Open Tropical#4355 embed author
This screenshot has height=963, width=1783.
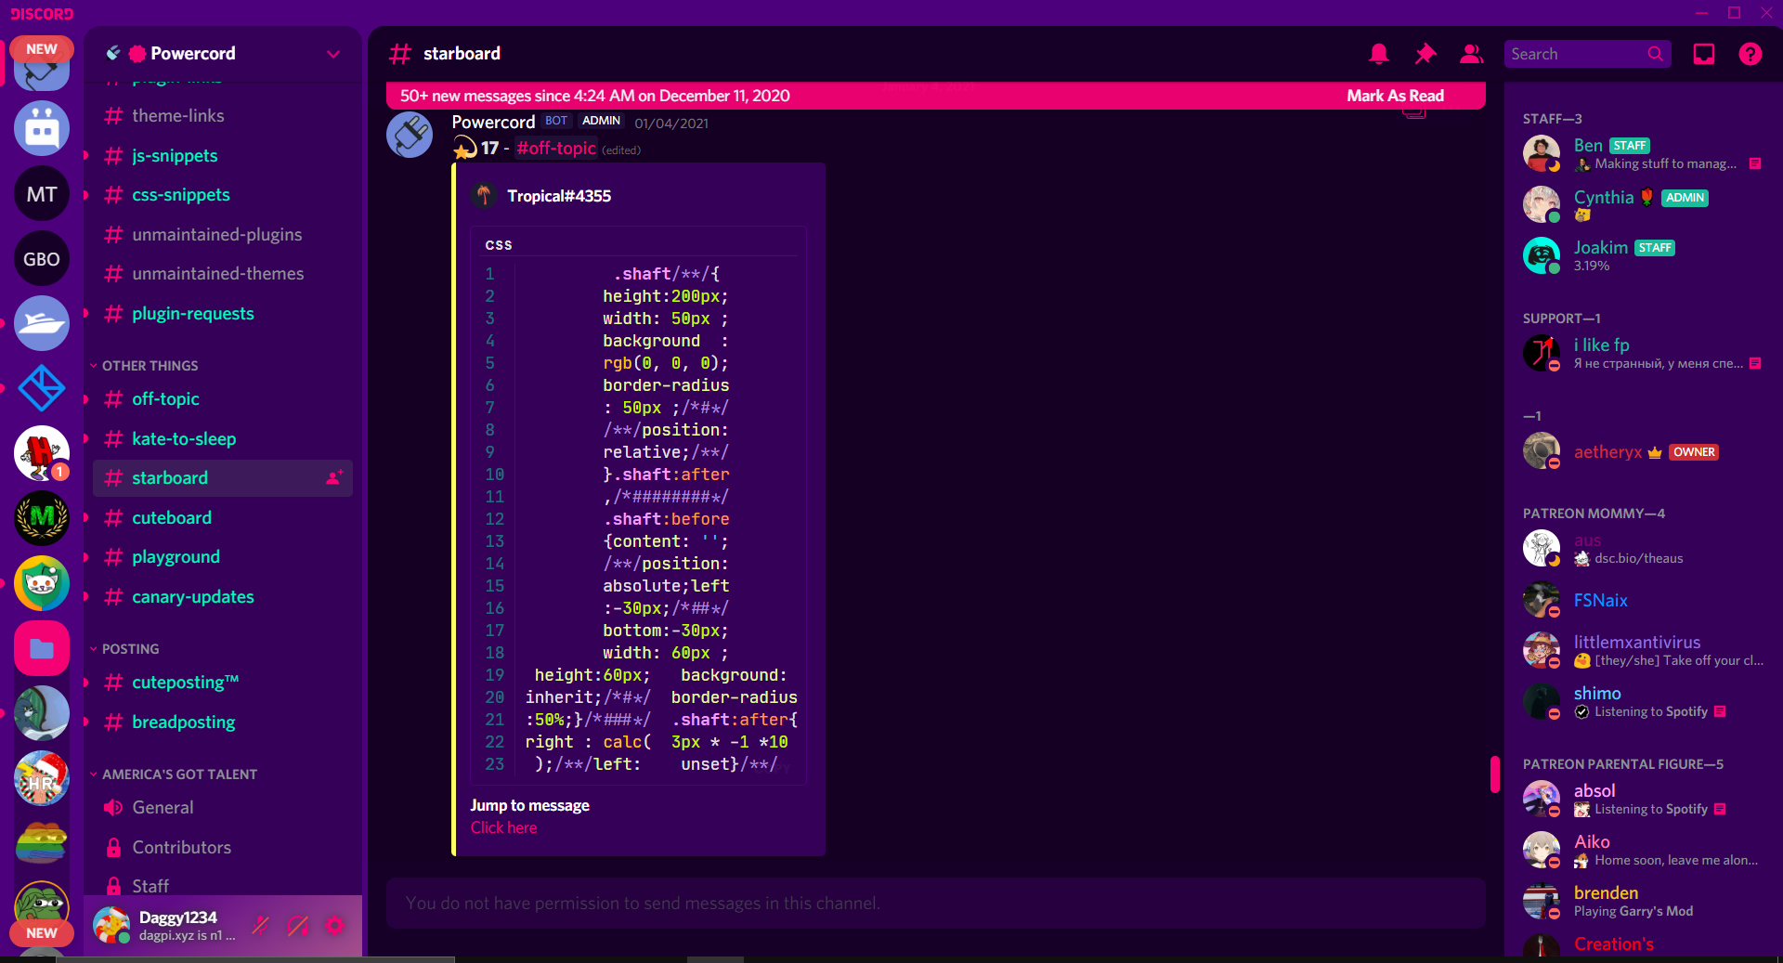[x=558, y=196]
